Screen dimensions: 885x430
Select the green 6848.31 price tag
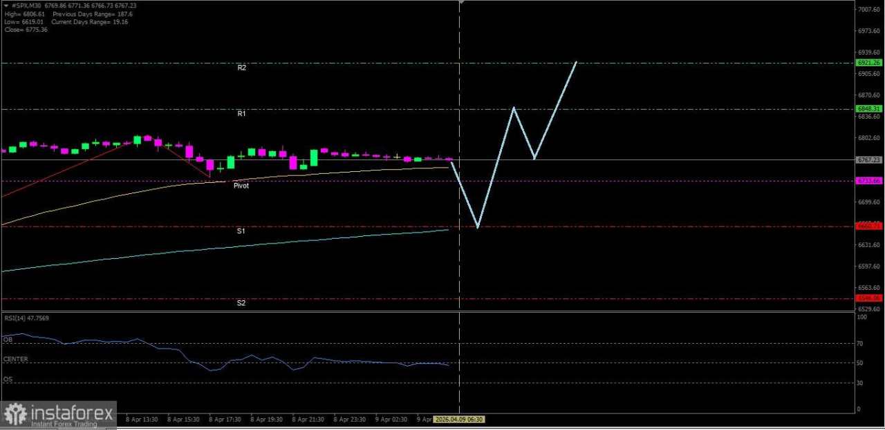point(868,108)
